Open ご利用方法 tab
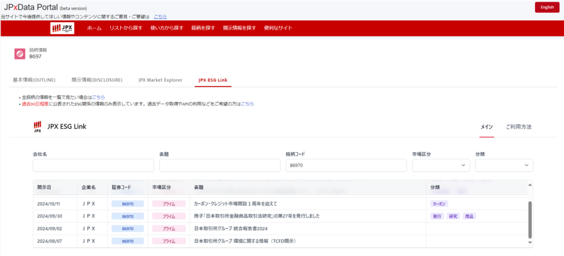 tap(518, 127)
